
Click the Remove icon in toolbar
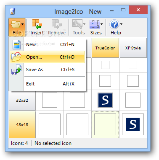point(57,24)
